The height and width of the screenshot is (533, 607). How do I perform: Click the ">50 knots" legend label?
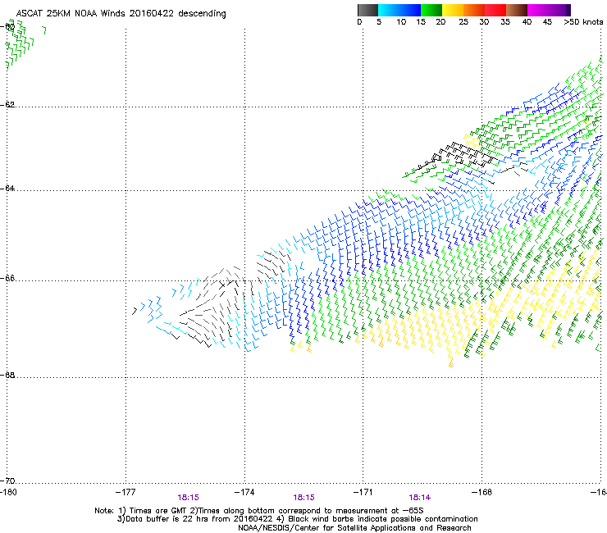click(583, 22)
